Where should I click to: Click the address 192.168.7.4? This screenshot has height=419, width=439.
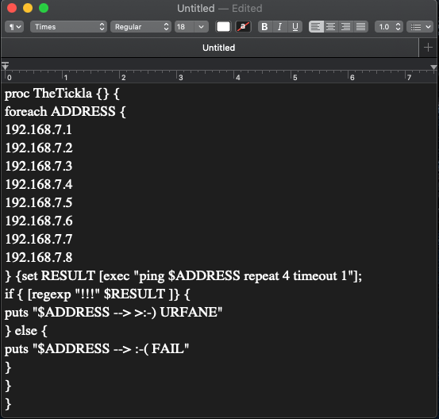[39, 184]
